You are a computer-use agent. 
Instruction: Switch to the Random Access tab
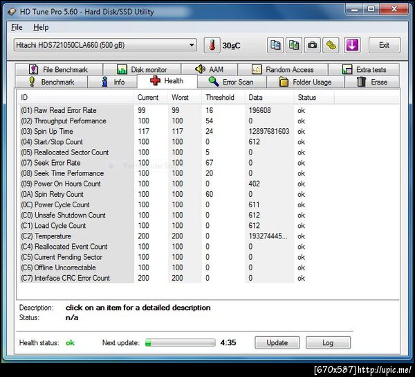pyautogui.click(x=283, y=69)
